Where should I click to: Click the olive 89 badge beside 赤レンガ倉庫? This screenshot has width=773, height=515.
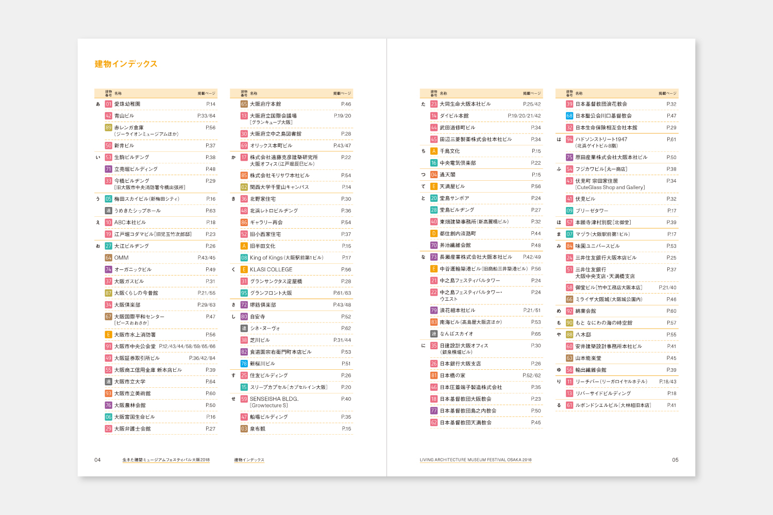pyautogui.click(x=108, y=128)
